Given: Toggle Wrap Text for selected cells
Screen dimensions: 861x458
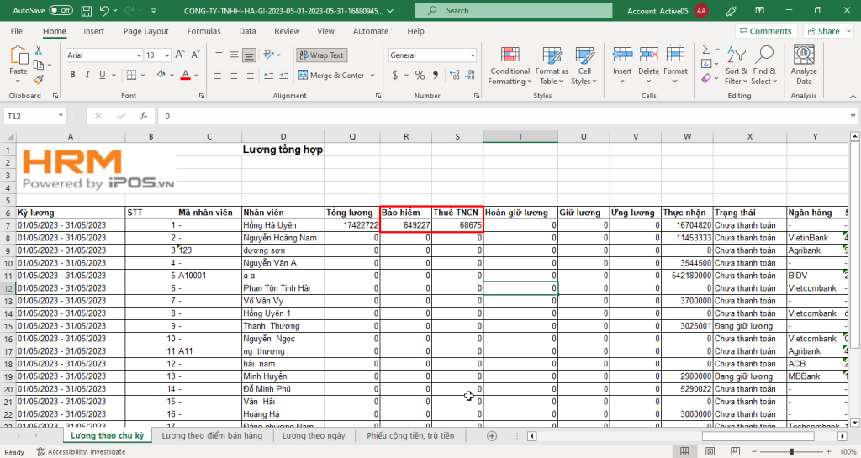Looking at the screenshot, I should point(320,55).
